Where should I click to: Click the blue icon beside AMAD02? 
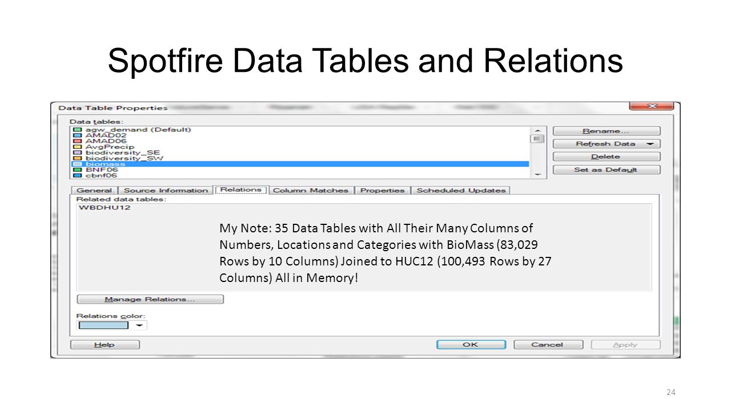pyautogui.click(x=77, y=135)
